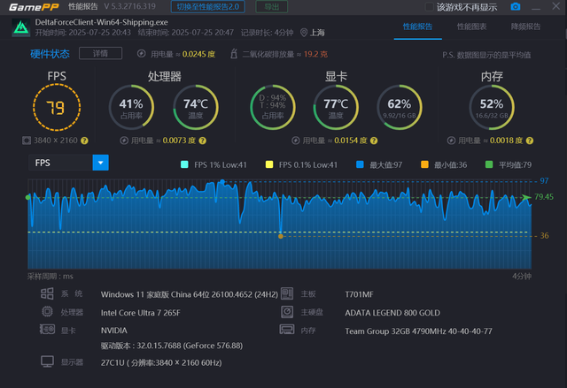This screenshot has height=388, width=567.
Task: Toggle the 平均值 green legend swatch
Action: point(489,164)
